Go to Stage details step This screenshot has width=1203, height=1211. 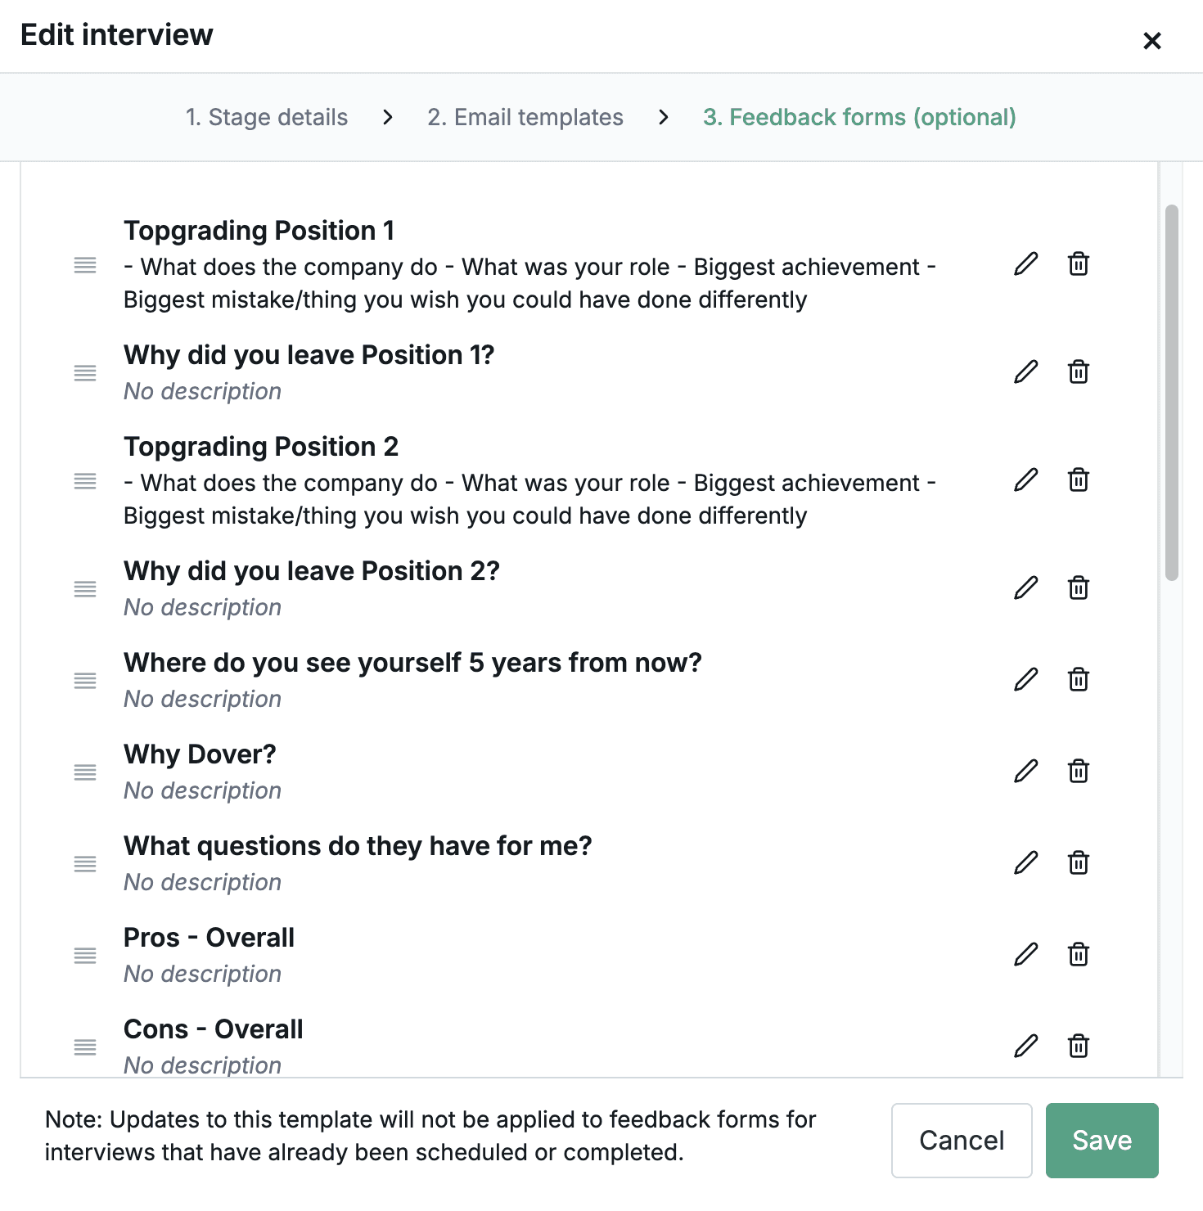[267, 117]
